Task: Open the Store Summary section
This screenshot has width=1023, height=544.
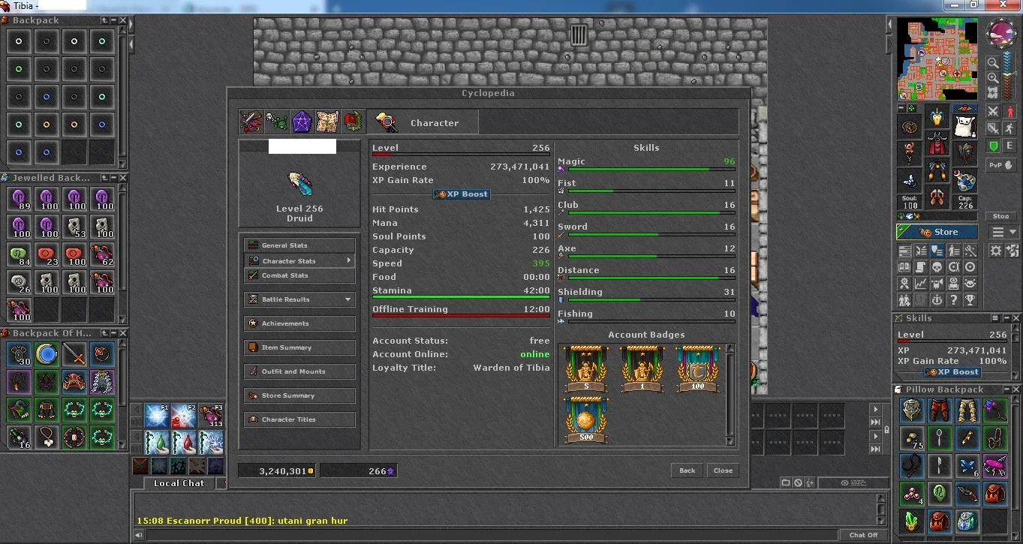Action: (x=299, y=395)
